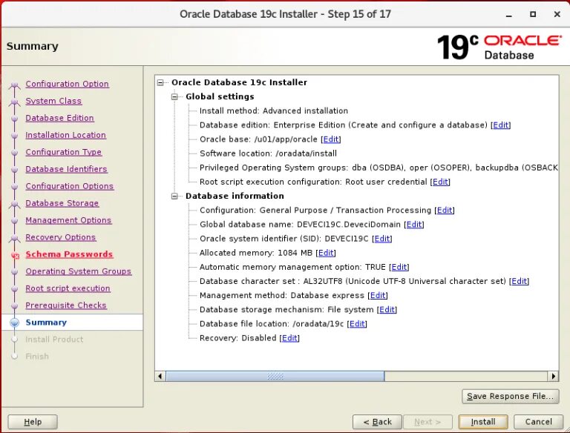Click the Summary step circle icon

pos(15,323)
